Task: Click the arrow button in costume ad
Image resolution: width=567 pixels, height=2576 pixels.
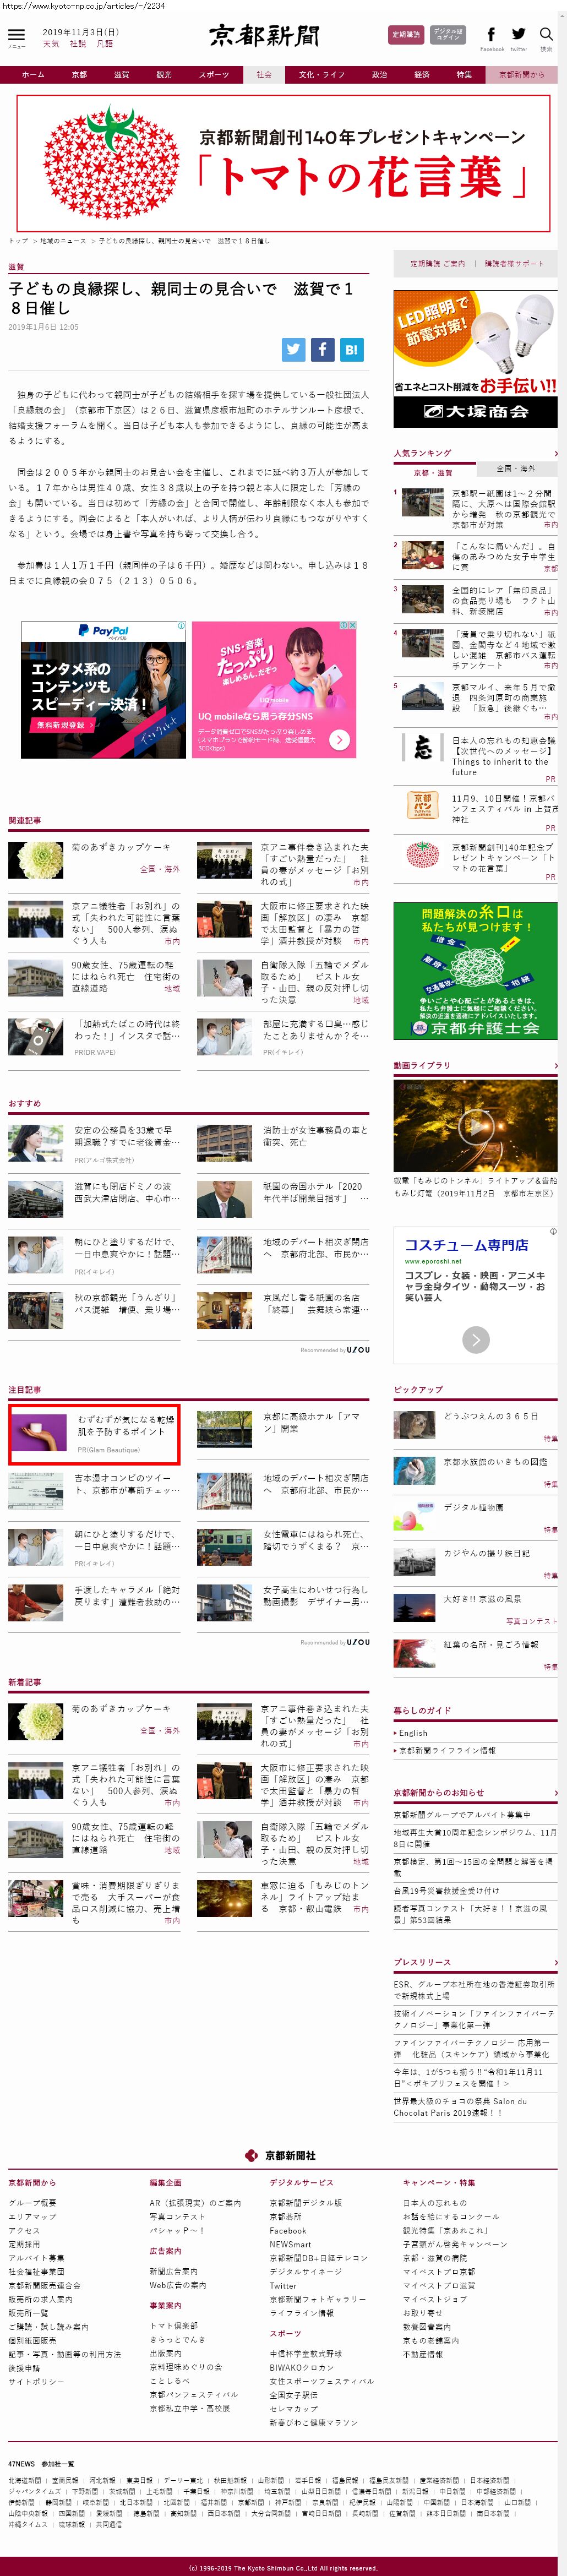Action: [x=476, y=1339]
